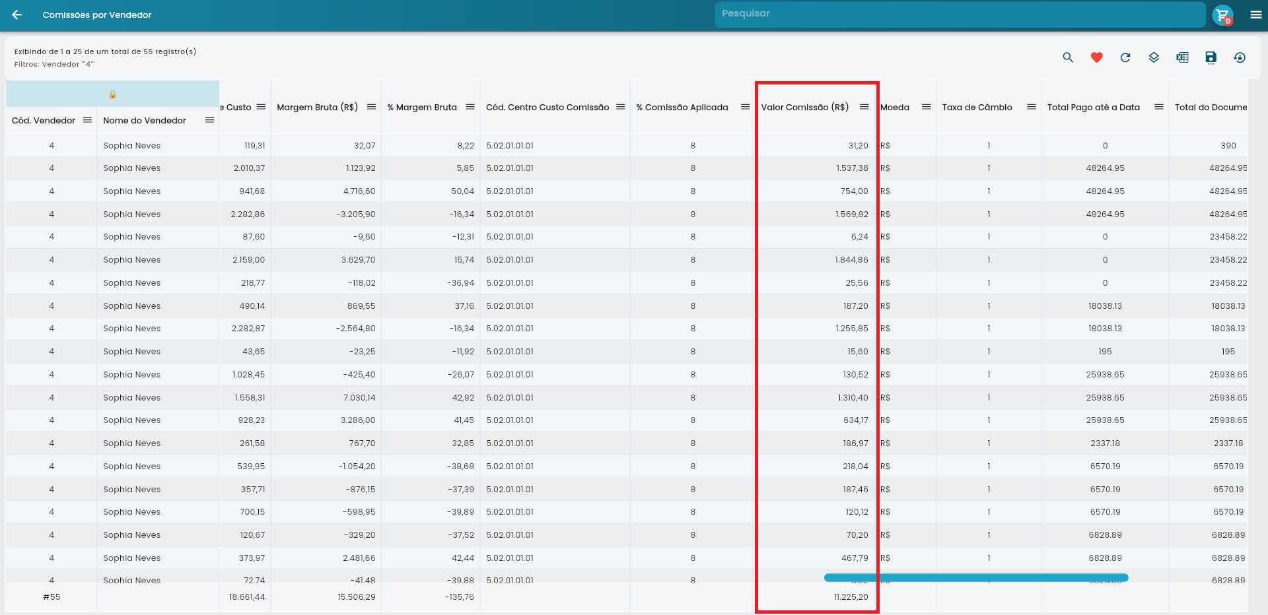Click the back arrow in header
The image size is (1268, 615).
pyautogui.click(x=17, y=15)
